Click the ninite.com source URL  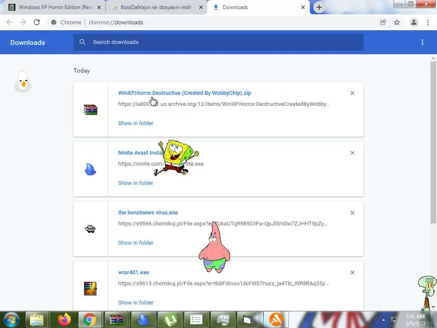(161, 164)
